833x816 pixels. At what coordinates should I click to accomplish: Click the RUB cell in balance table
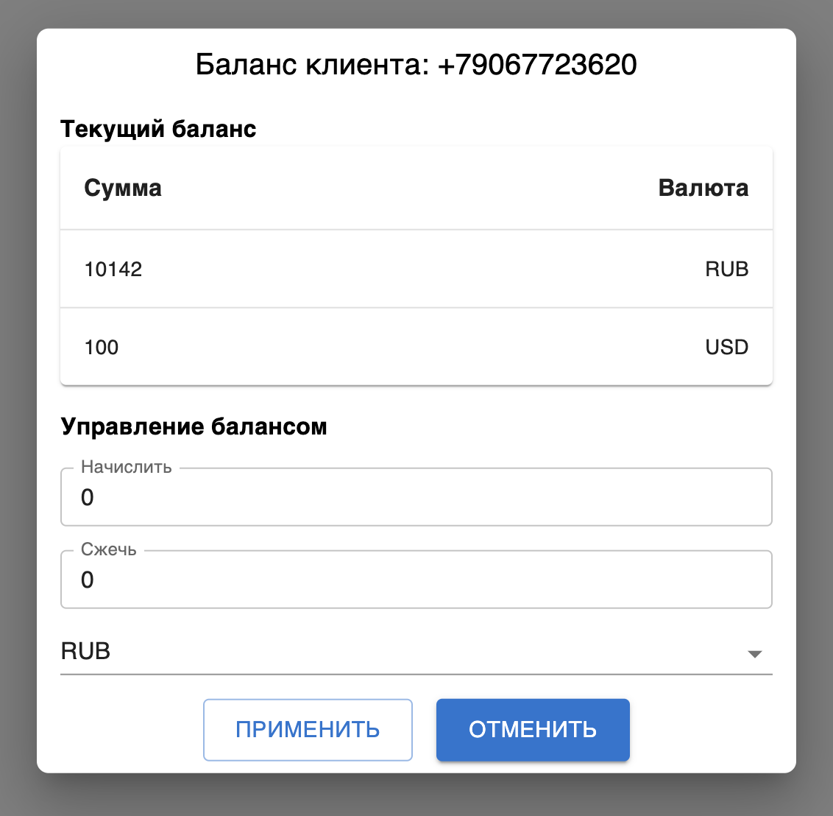726,270
